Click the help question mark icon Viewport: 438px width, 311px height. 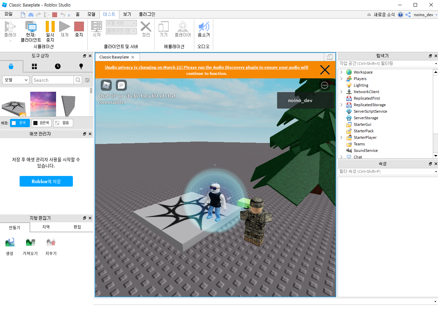(x=401, y=15)
